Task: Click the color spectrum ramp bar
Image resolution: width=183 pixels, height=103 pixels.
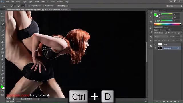Action: coord(167,24)
